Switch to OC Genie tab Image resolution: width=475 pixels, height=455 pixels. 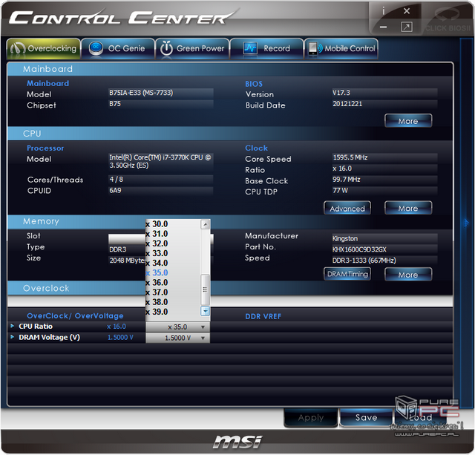click(118, 48)
